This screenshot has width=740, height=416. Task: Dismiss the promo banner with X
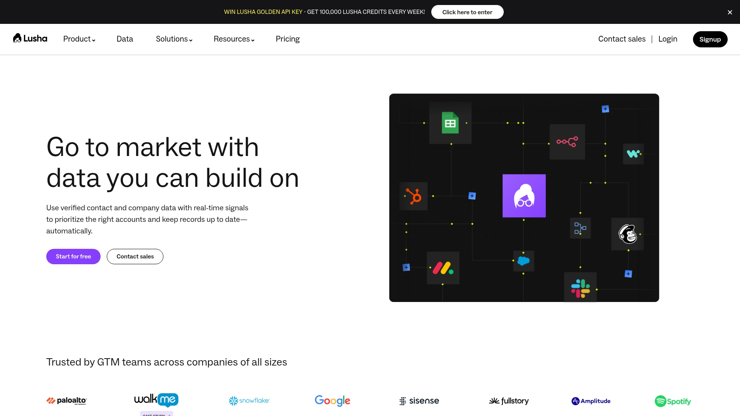point(730,12)
